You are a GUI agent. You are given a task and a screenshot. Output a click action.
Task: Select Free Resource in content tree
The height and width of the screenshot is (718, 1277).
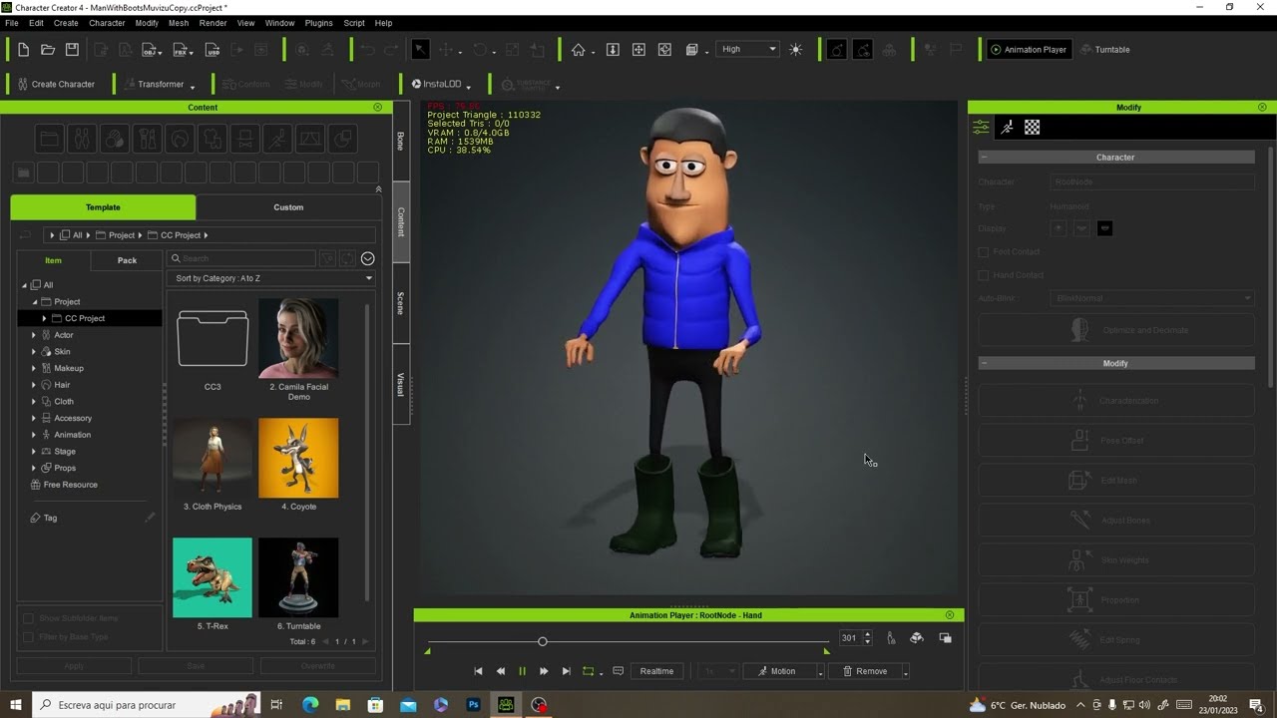(70, 485)
